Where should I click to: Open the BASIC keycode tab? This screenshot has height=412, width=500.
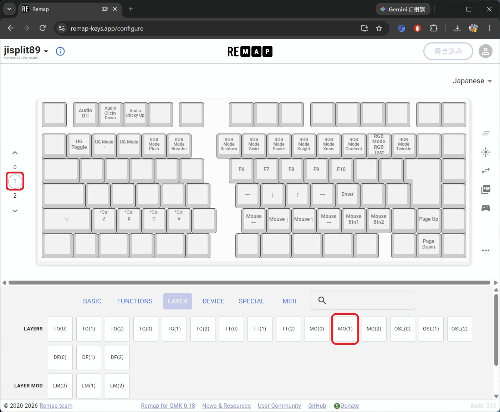[92, 301]
